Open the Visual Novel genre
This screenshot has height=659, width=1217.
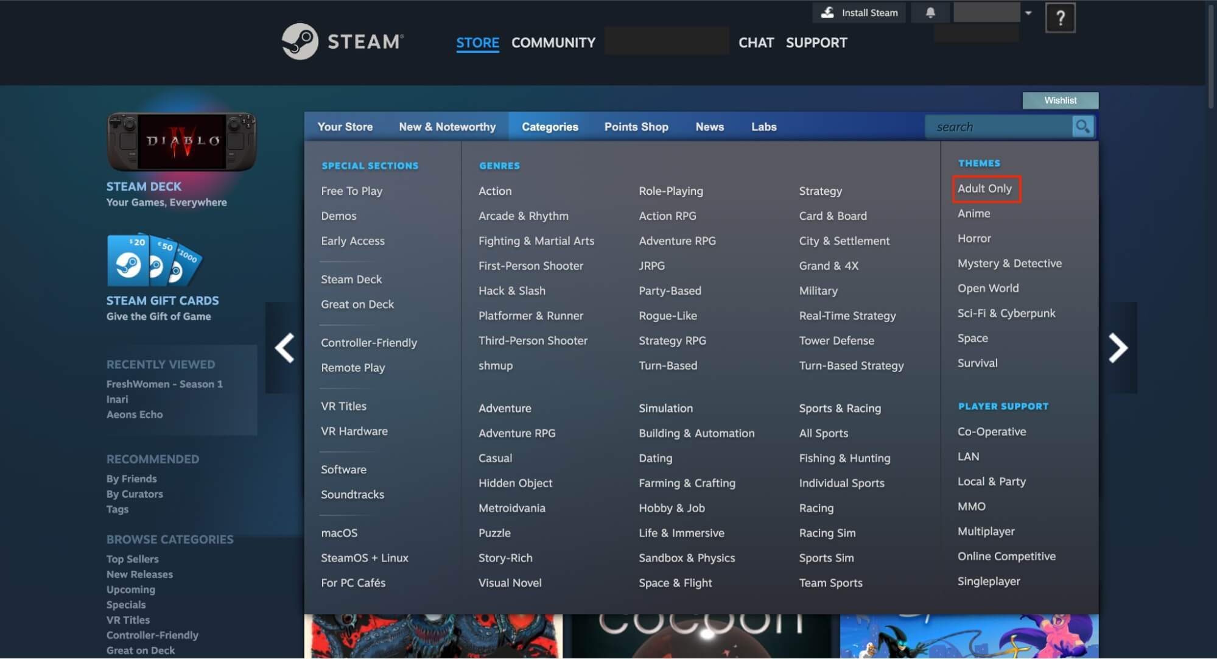tap(510, 582)
